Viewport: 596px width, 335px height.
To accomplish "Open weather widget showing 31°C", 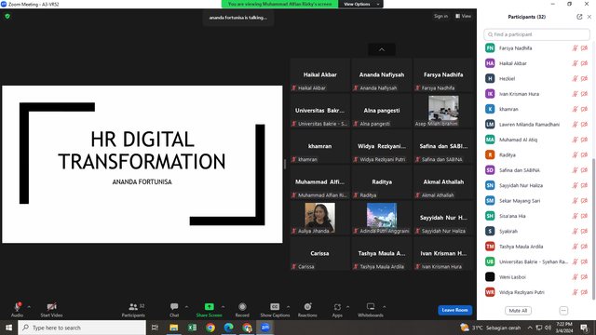I will click(491, 328).
